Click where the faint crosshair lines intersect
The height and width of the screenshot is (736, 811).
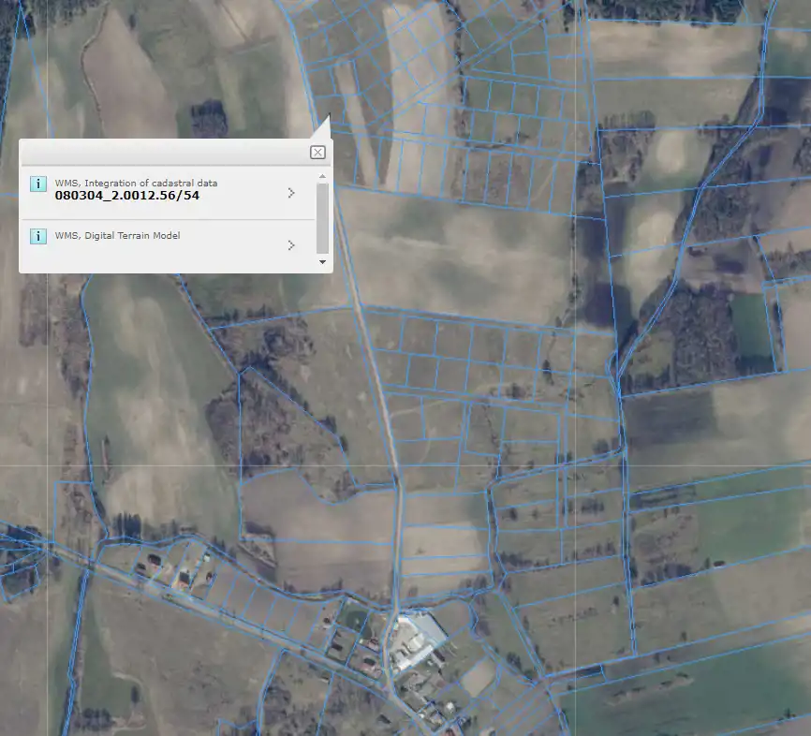tap(573, 465)
